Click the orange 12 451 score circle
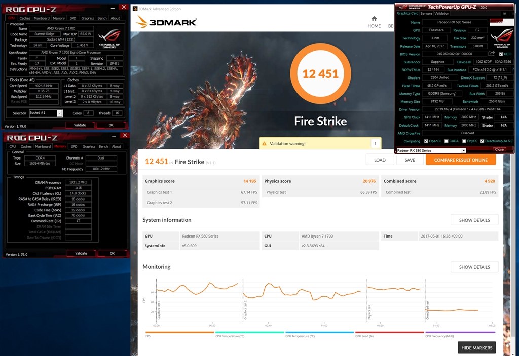 (320, 73)
